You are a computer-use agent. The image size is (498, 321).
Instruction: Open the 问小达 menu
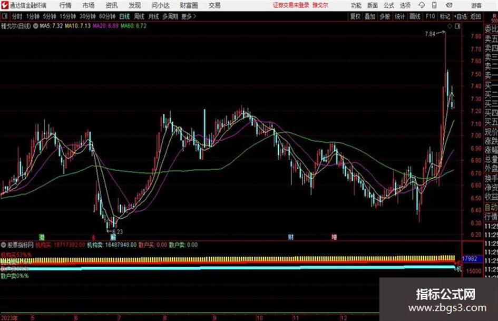point(160,5)
